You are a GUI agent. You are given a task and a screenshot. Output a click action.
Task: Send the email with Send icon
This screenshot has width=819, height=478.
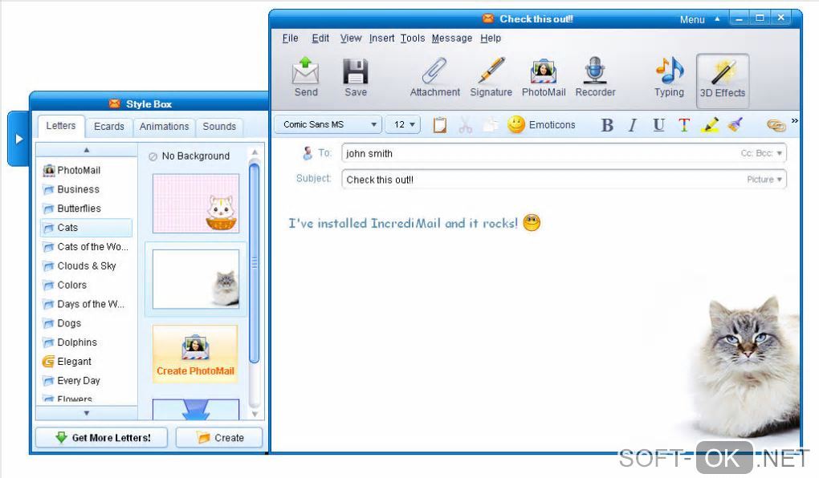306,77
